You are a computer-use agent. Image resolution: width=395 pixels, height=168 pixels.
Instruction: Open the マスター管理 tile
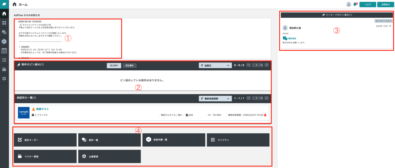tap(45, 156)
